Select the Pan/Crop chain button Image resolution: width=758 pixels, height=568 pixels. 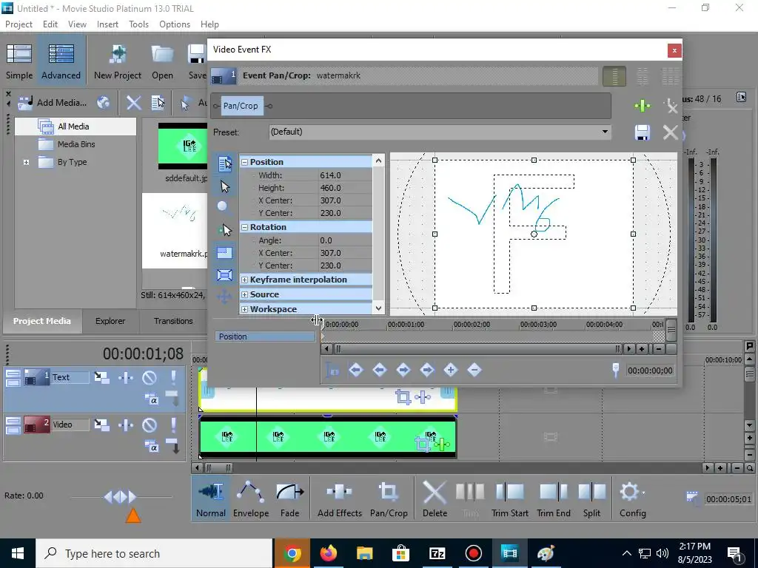(x=241, y=106)
